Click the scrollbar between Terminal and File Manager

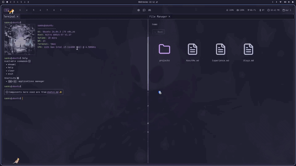tap(148, 63)
